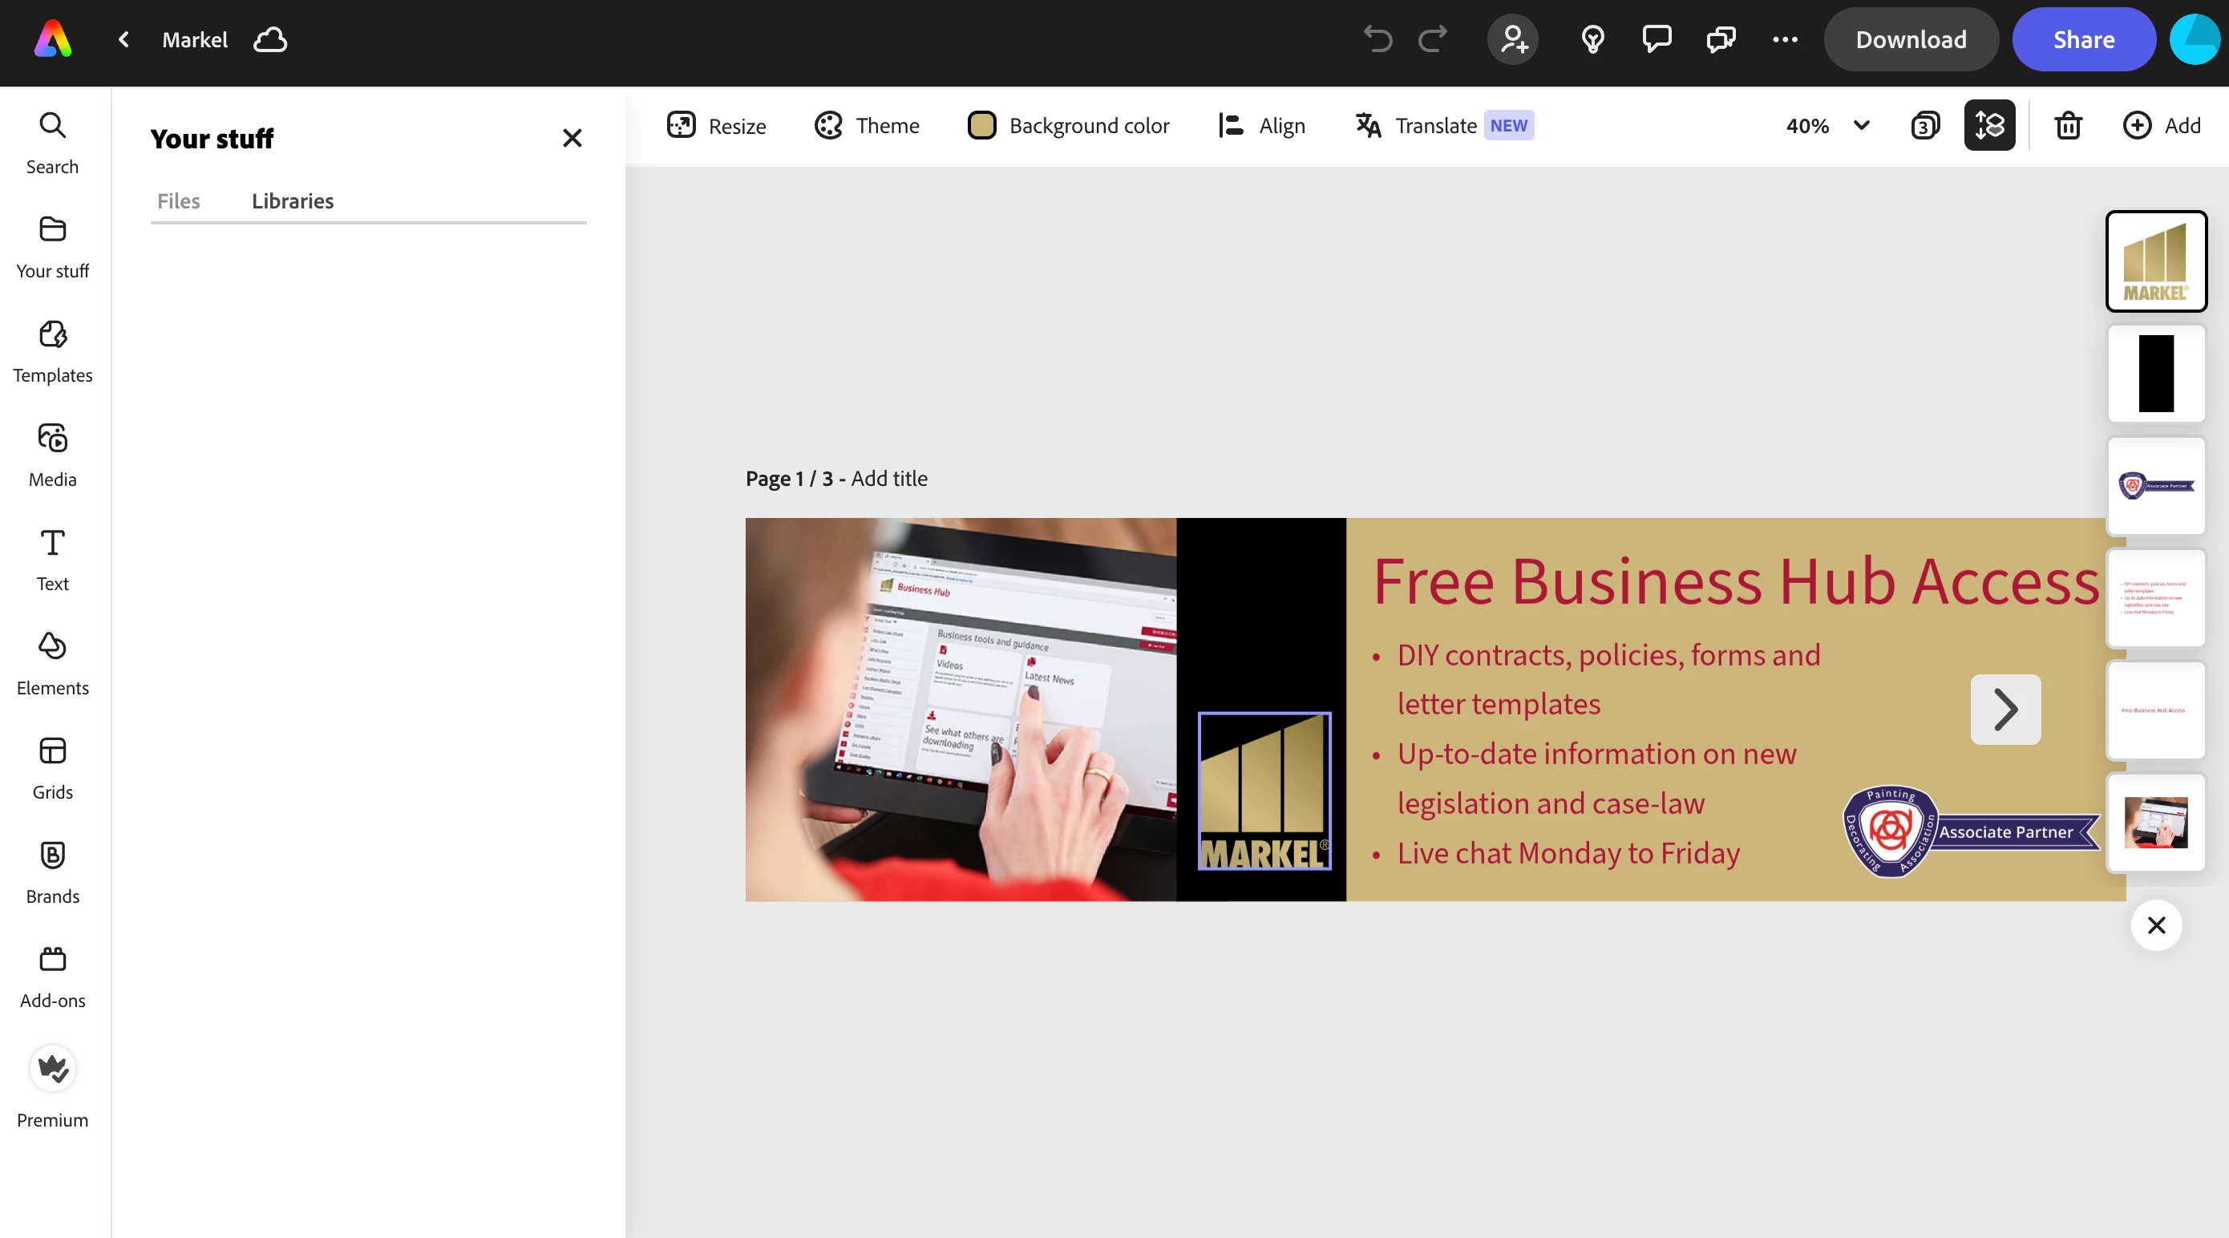Advance to next page with chevron arrow
Viewport: 2229px width, 1238px height.
click(x=2004, y=710)
